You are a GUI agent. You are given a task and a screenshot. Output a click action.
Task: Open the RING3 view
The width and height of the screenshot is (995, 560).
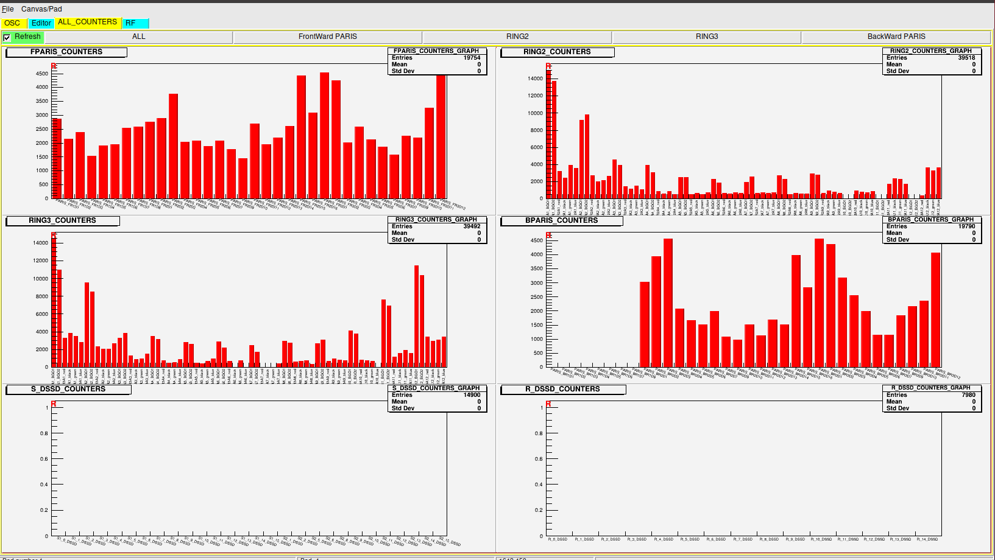707,37
